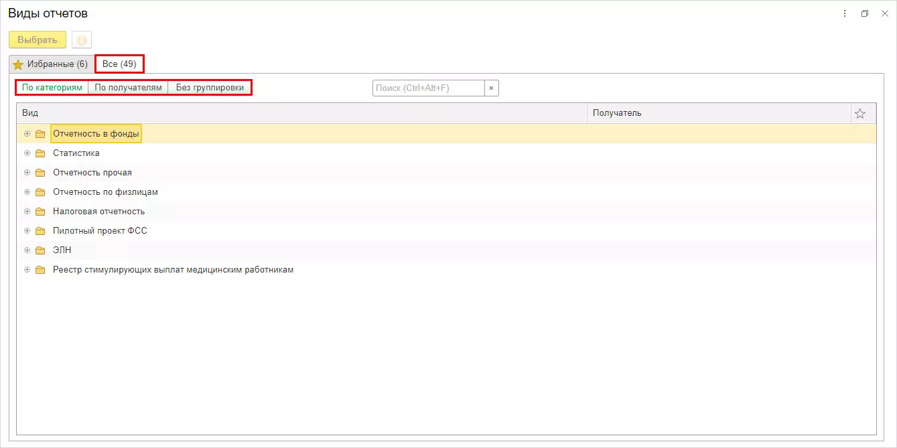Viewport: 897px width, 448px height.
Task: Click the Получатель column header
Action: click(x=719, y=113)
